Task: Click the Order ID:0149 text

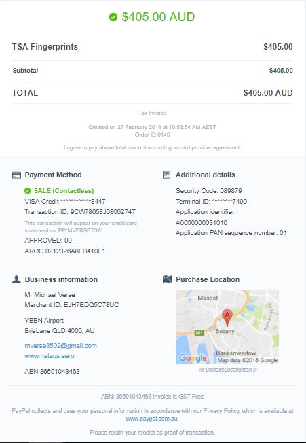Action: [x=152, y=135]
